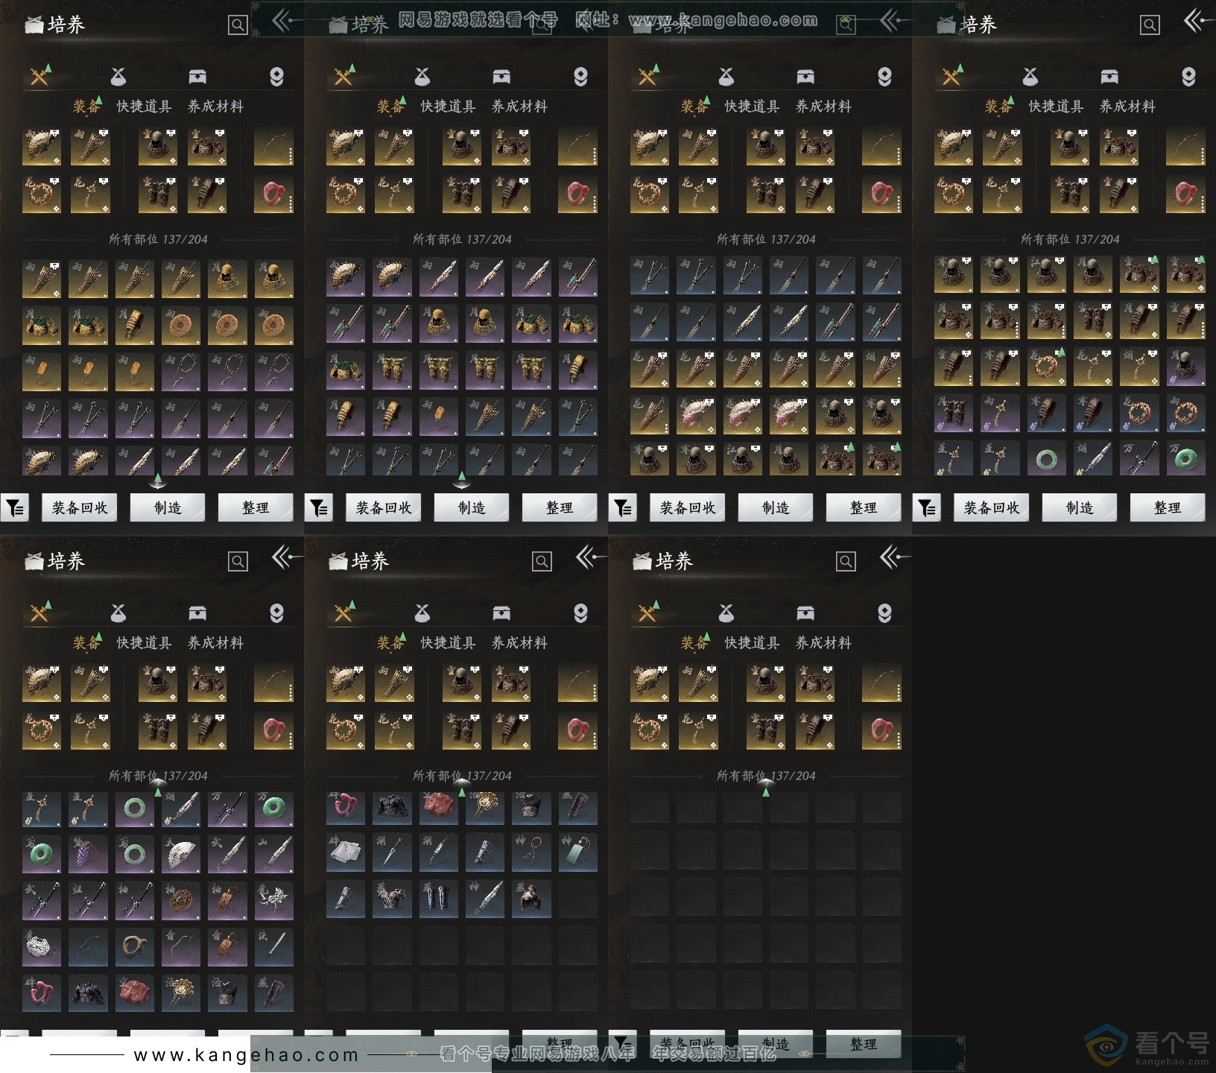Switch to 快捷道具 tab in second top panel
Screen dimensions: 1216x1073
pos(448,107)
